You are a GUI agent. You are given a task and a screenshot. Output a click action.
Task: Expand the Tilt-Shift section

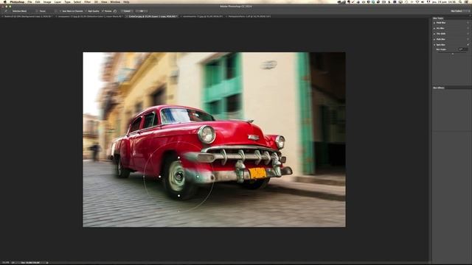(x=434, y=34)
